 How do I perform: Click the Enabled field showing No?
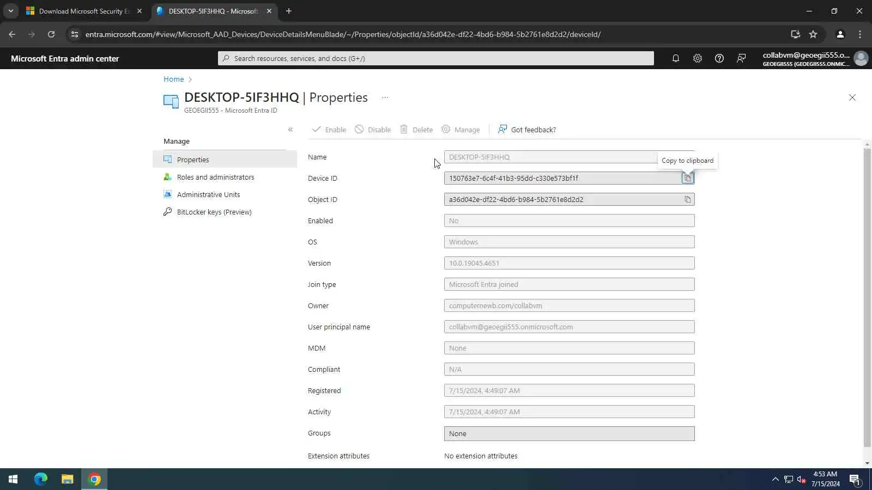(x=570, y=220)
